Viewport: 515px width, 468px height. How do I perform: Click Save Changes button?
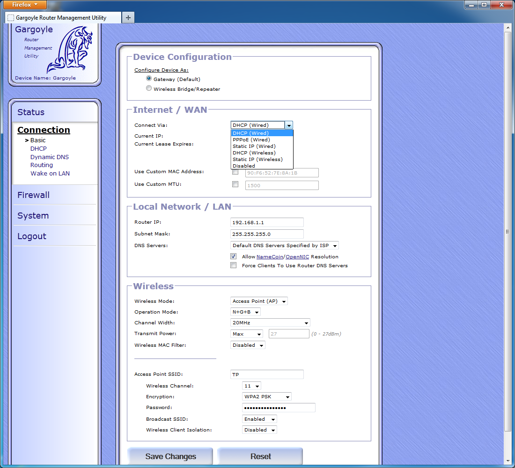(170, 456)
